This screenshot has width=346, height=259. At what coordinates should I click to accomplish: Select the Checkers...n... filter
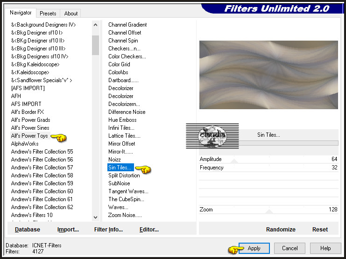[124, 49]
